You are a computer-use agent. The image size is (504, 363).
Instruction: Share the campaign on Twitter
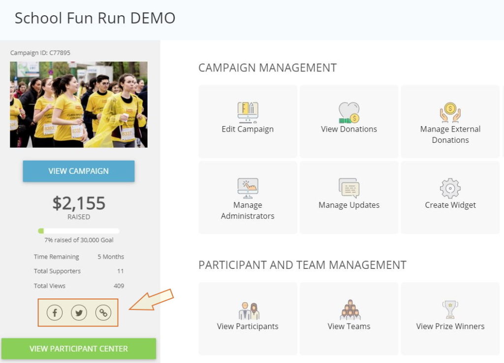79,312
